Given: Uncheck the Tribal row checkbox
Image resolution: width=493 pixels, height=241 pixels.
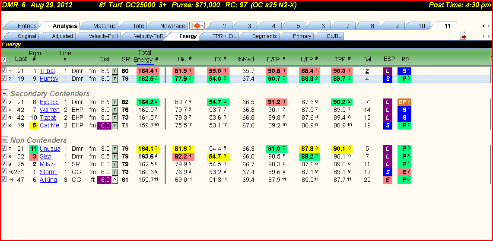Looking at the screenshot, I should point(3,70).
